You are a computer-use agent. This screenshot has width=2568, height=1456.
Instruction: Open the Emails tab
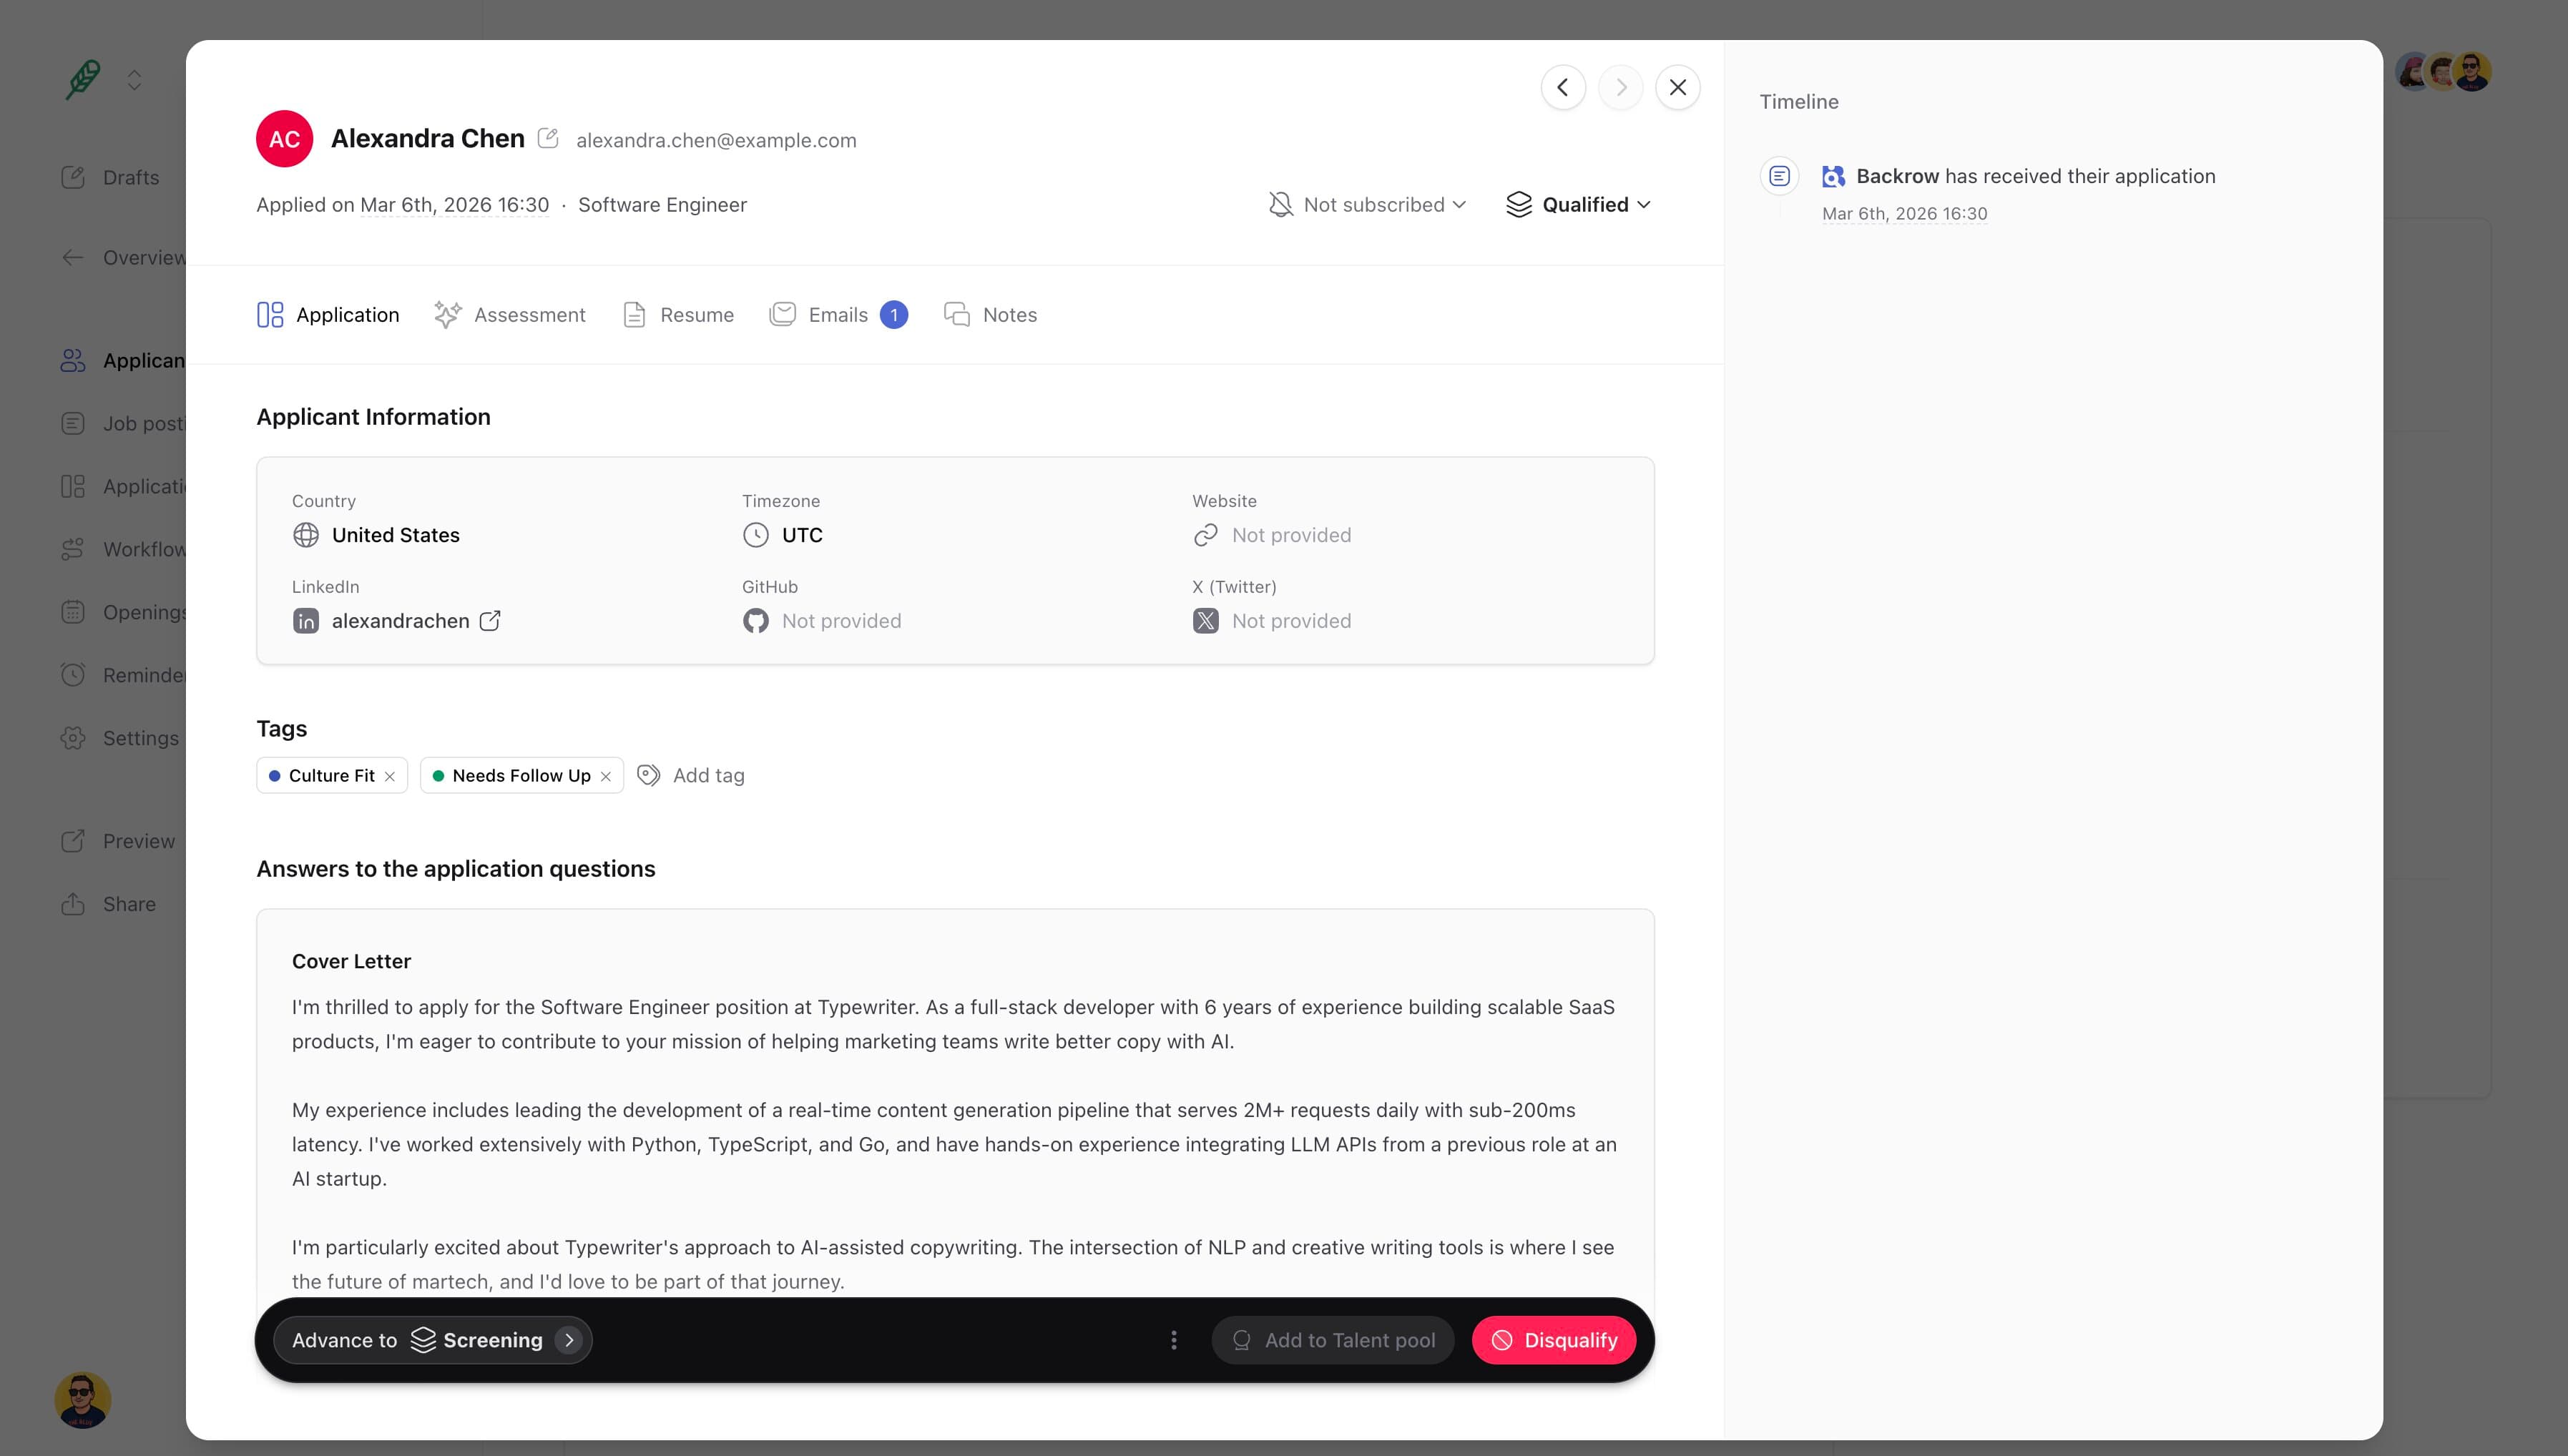[x=838, y=315]
